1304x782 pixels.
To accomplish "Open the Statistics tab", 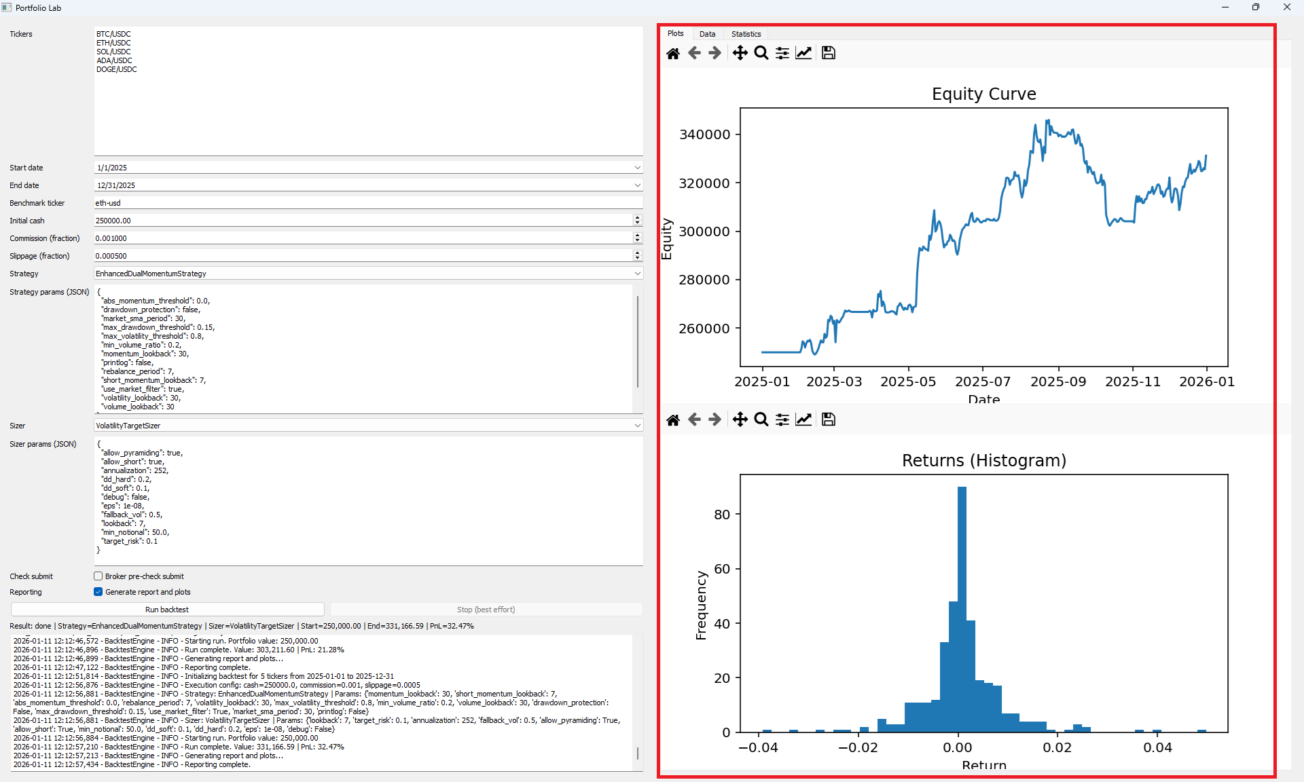I will click(x=745, y=33).
